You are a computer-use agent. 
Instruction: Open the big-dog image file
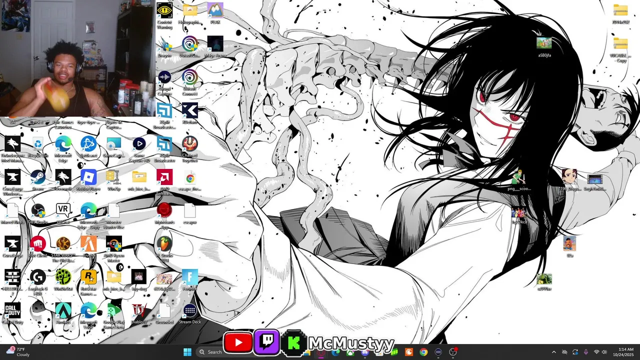pos(139,280)
